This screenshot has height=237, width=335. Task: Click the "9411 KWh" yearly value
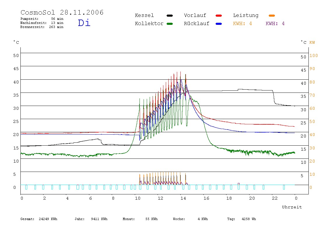point(99,219)
